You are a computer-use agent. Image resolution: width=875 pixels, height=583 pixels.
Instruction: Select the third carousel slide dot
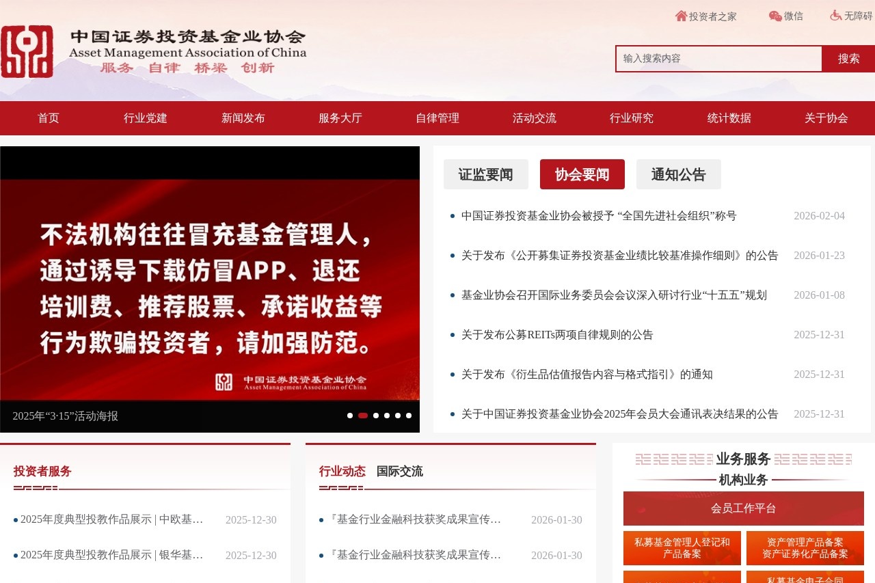click(x=376, y=416)
